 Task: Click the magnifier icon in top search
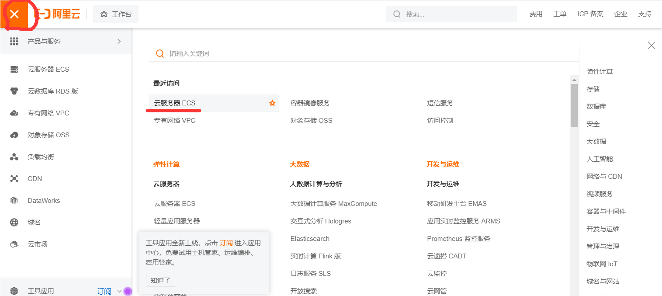pyautogui.click(x=397, y=14)
